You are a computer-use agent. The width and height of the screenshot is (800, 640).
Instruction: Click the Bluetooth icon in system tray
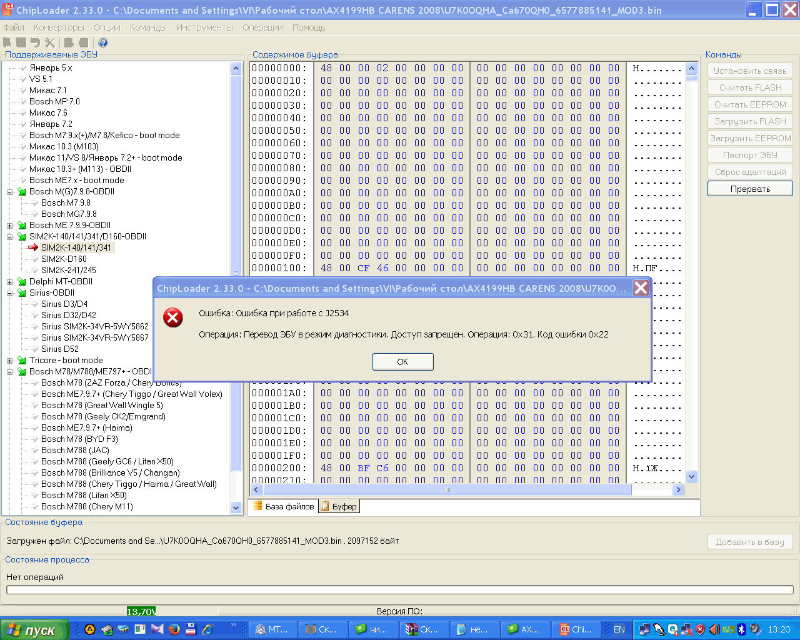pyautogui.click(x=741, y=629)
